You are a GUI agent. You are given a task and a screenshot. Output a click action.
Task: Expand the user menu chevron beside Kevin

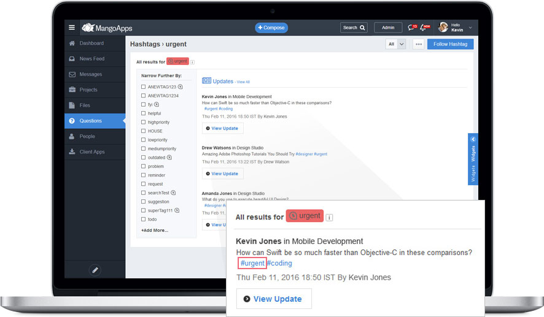(470, 28)
